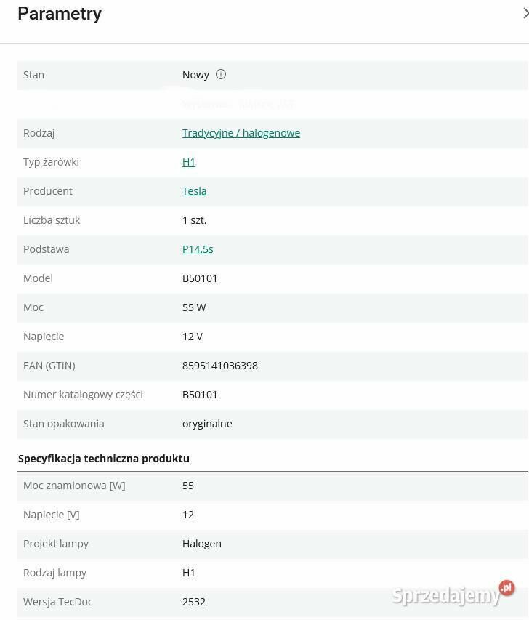529x620 pixels.
Task: Open the H1 link in Typ żarówki row
Action: [x=189, y=162]
